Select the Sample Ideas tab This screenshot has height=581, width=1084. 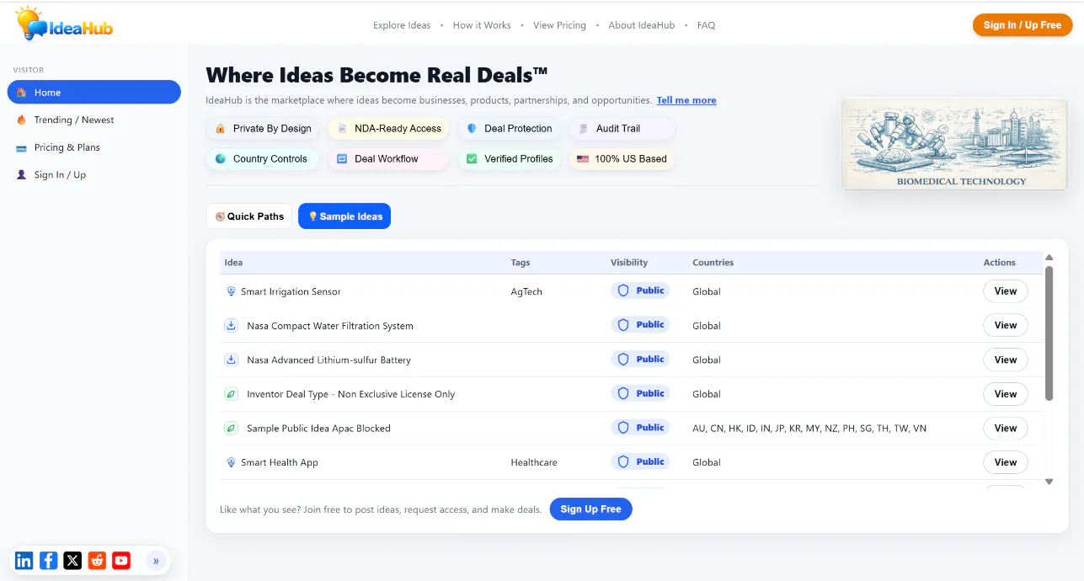coord(344,216)
